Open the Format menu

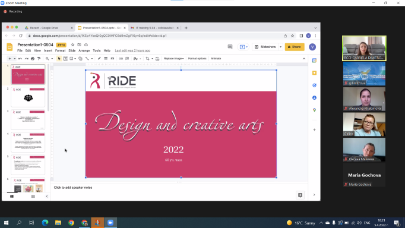60,50
